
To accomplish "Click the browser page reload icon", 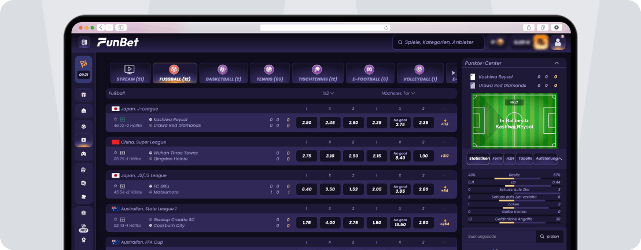I will [x=385, y=28].
